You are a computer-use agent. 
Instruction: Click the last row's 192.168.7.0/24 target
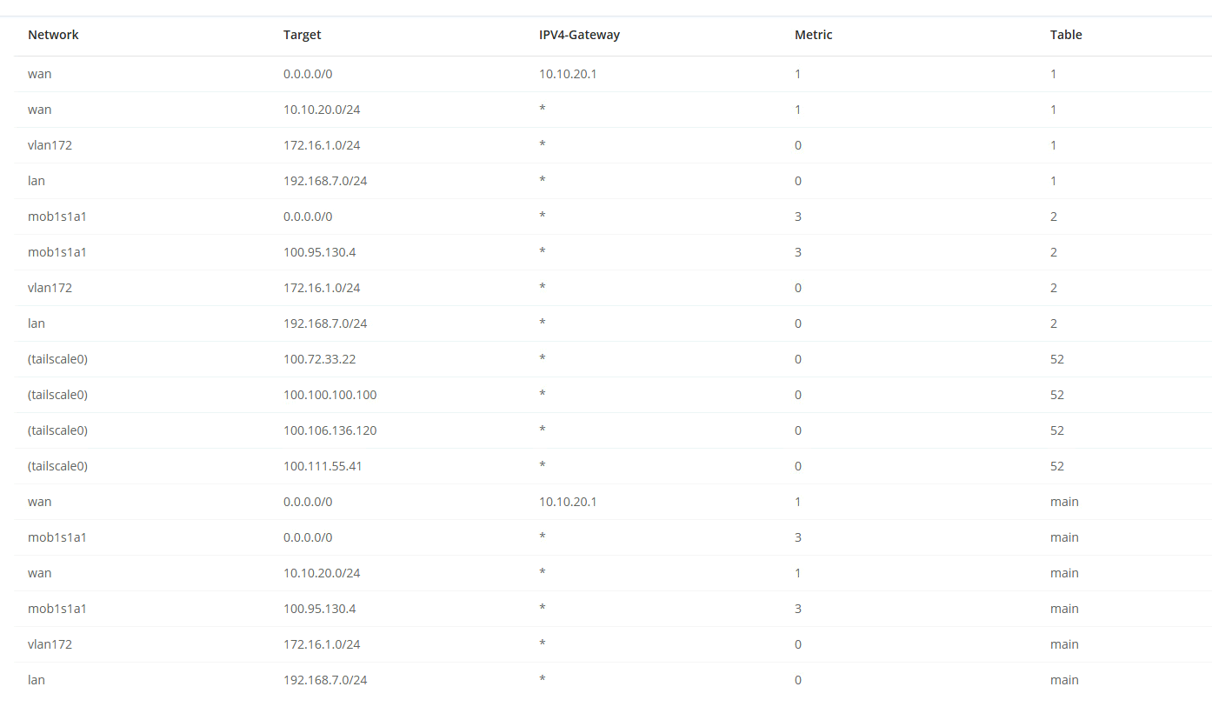[325, 680]
